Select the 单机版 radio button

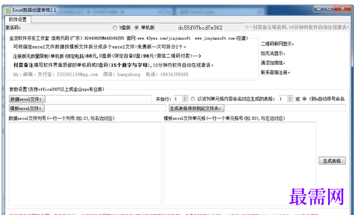tap(136, 28)
